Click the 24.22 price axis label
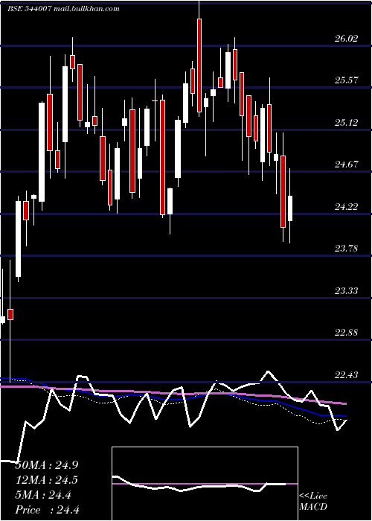 (x=347, y=207)
